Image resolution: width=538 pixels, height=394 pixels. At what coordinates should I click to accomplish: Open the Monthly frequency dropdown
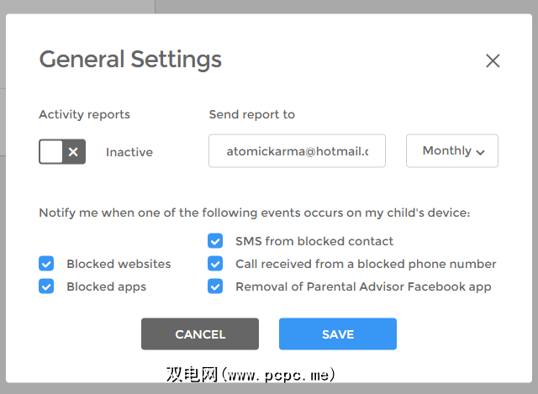pos(452,151)
